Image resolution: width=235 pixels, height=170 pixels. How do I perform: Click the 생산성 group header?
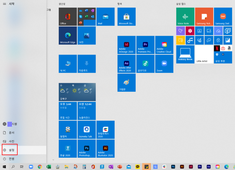tap(62, 4)
